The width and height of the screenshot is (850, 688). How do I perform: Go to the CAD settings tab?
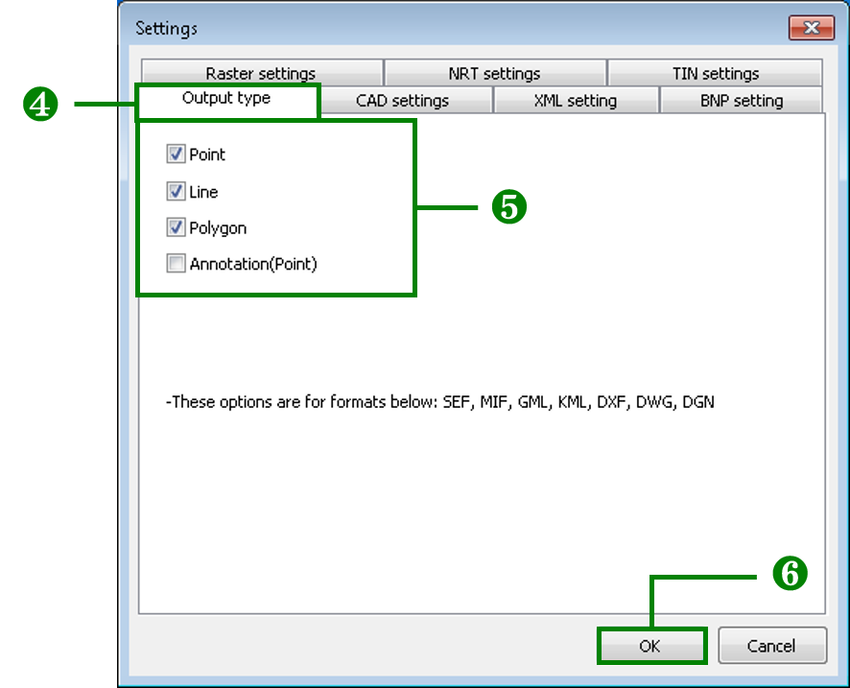[x=402, y=101]
